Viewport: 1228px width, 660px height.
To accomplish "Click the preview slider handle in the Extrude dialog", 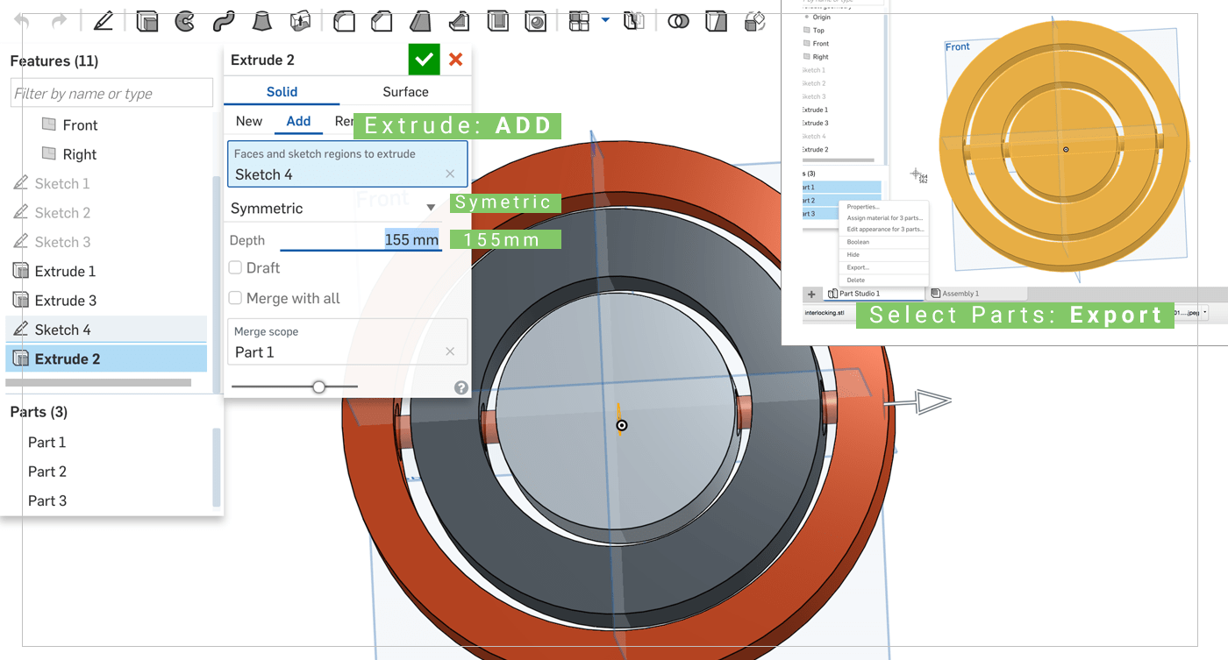I will (x=319, y=387).
